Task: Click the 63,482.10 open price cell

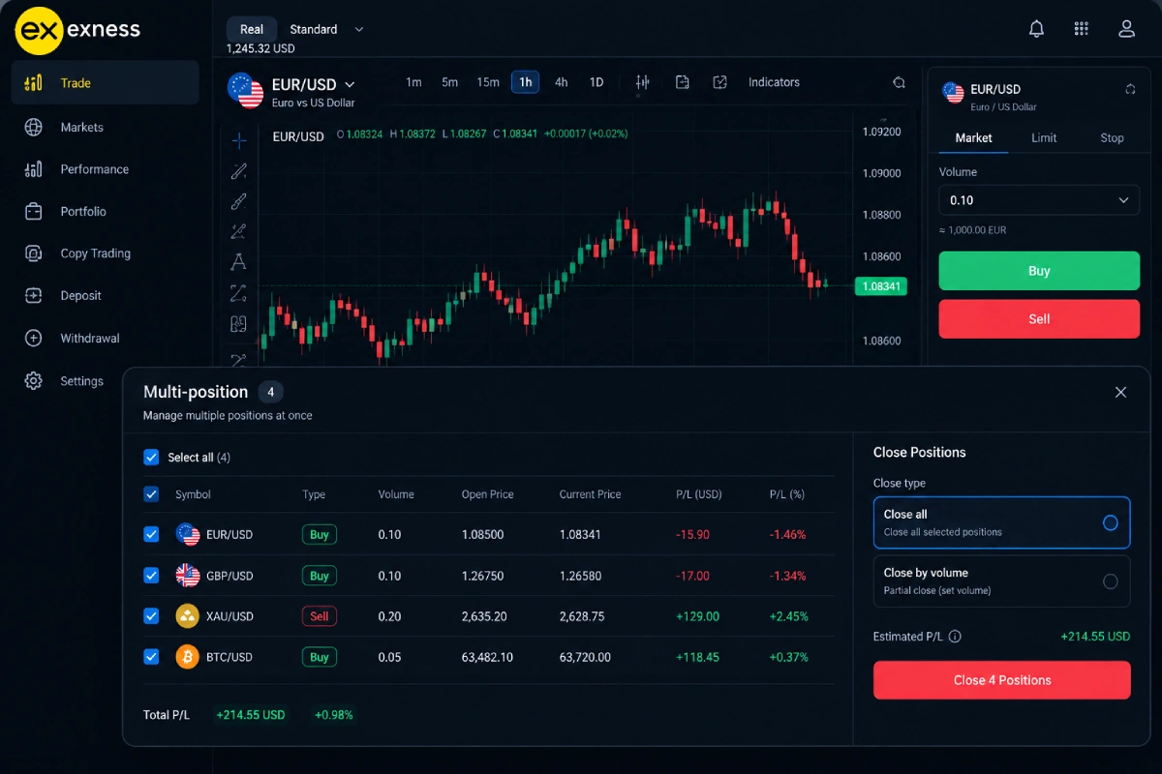Action: (487, 657)
